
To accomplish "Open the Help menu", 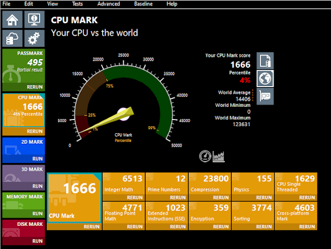I will point(172,4).
